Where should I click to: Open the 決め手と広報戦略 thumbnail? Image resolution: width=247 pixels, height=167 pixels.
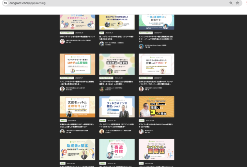click(78, 64)
